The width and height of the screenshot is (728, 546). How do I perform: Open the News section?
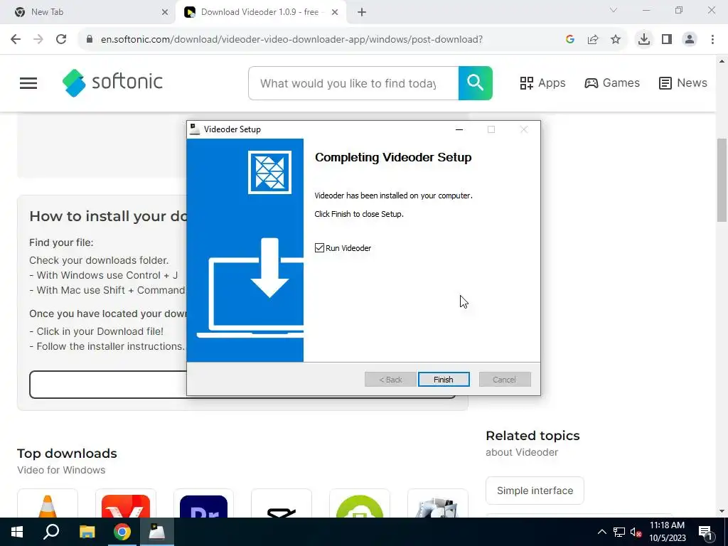[x=683, y=83]
